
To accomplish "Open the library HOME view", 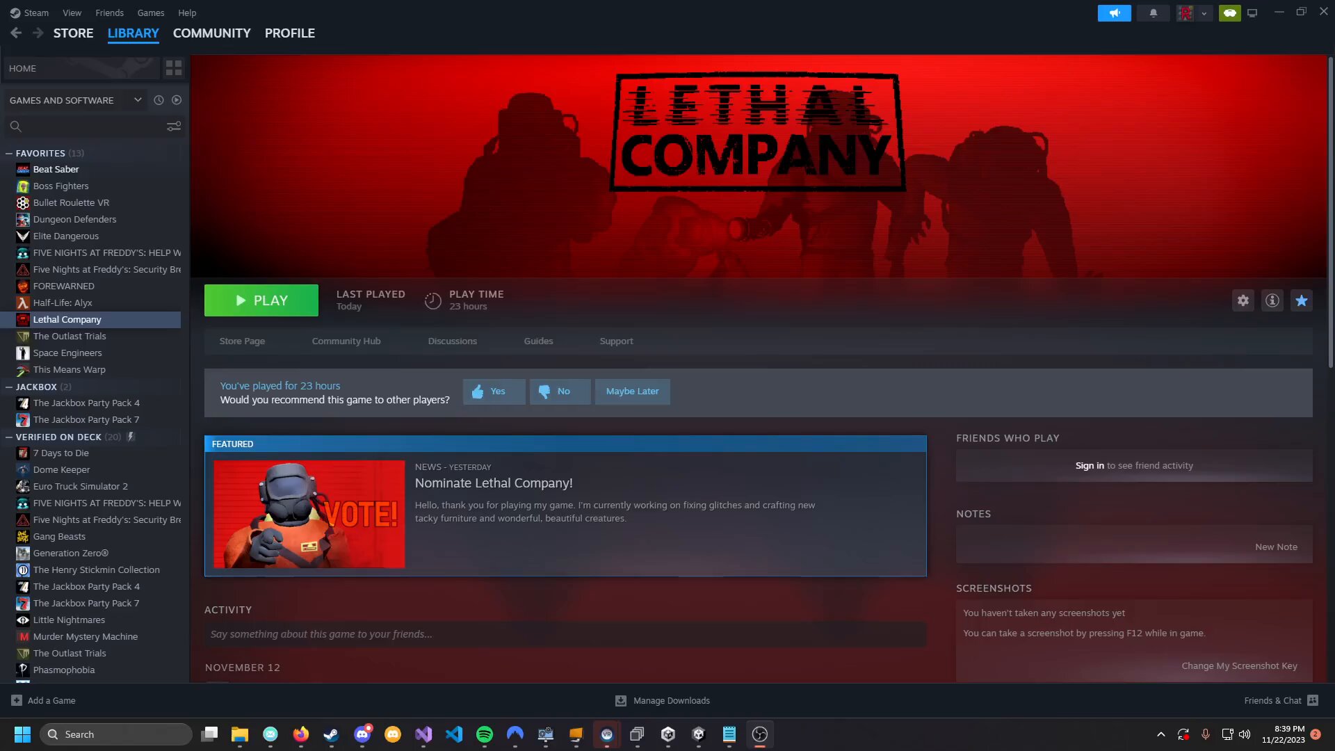I will click(81, 68).
